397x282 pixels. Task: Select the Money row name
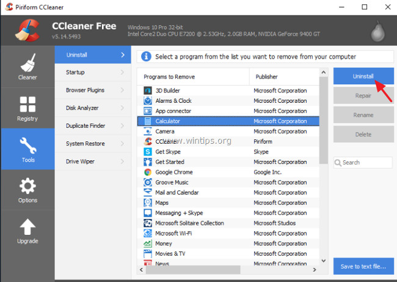point(164,243)
